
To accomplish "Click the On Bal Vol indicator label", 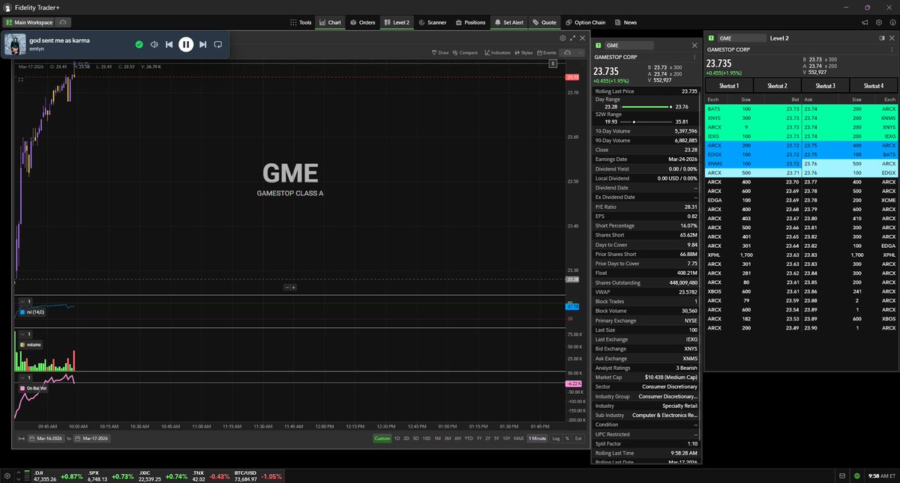I will tap(34, 389).
